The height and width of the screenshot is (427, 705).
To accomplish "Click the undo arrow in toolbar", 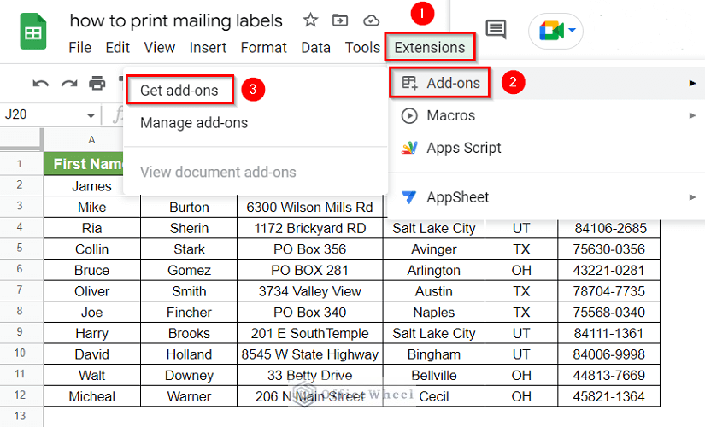I will [40, 84].
